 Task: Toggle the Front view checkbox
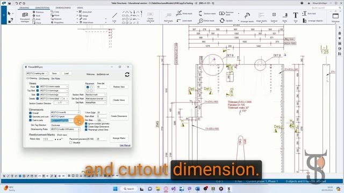tap(38, 87)
